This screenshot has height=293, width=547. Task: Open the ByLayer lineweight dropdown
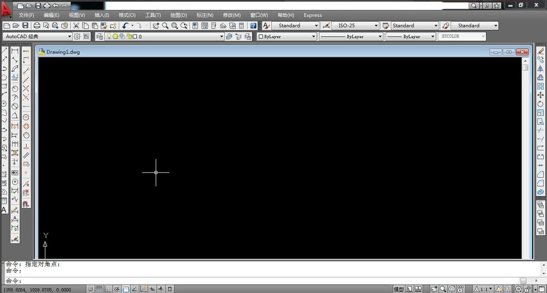tap(432, 36)
